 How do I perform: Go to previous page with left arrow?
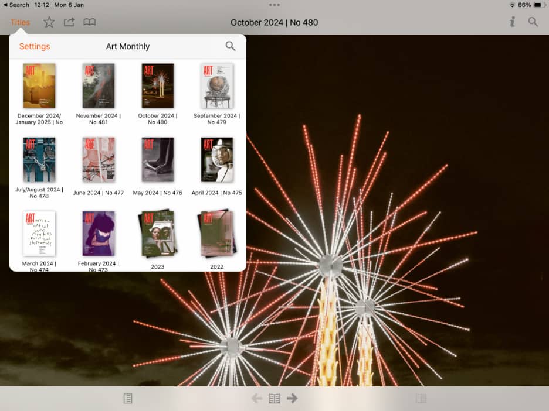pos(256,399)
